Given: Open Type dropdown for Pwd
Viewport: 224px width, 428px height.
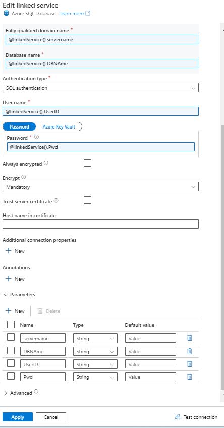Looking at the screenshot, I should tap(95, 377).
